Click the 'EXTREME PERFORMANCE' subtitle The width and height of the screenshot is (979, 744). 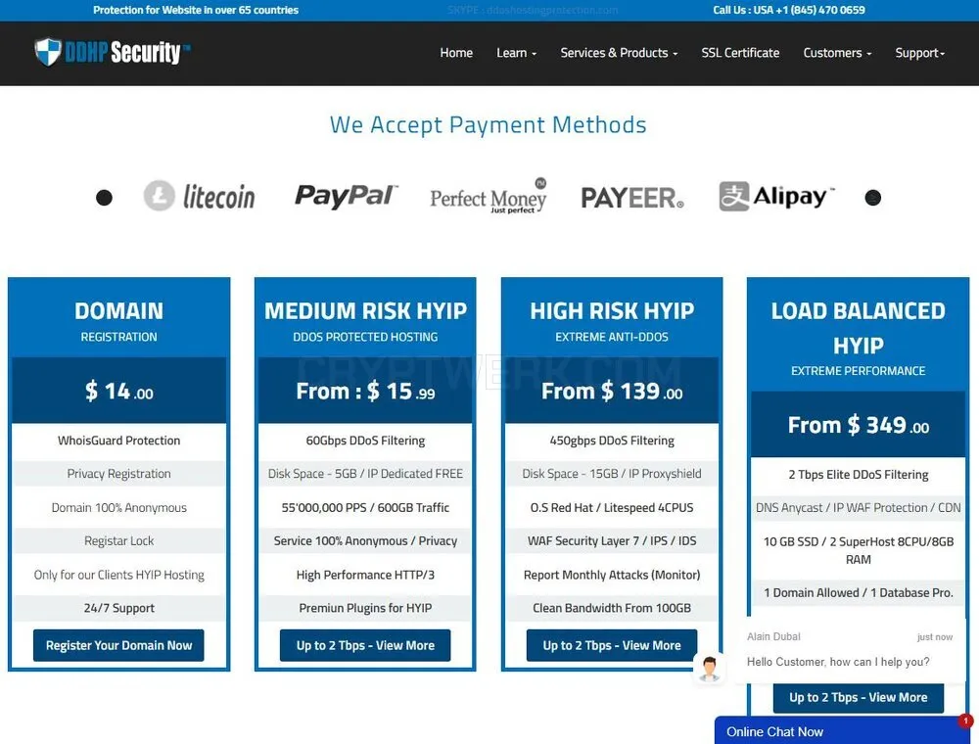coord(859,371)
